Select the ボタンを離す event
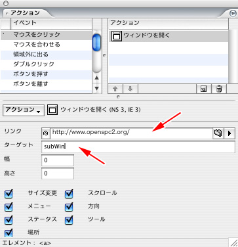This screenshot has height=247, width=238. [x=46, y=84]
